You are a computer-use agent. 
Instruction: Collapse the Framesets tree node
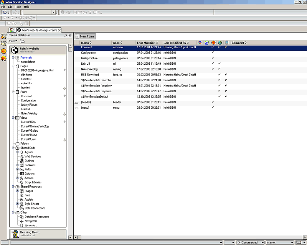click(x=13, y=57)
